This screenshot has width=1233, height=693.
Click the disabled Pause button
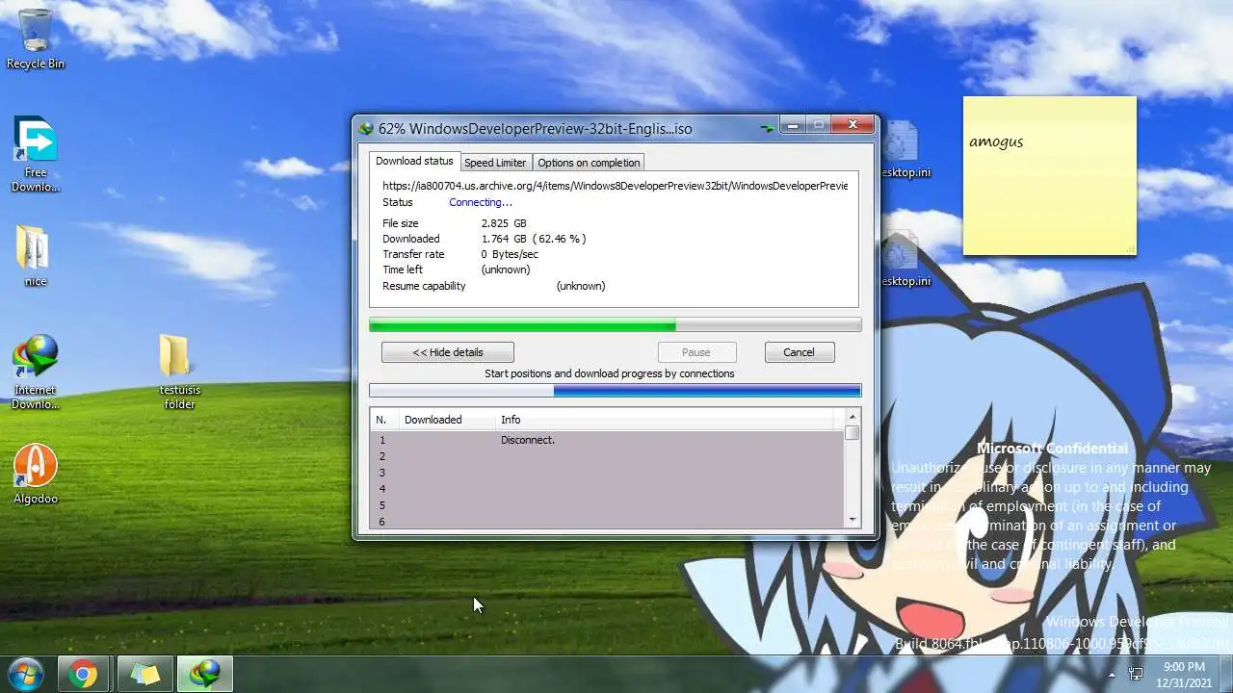pos(696,352)
